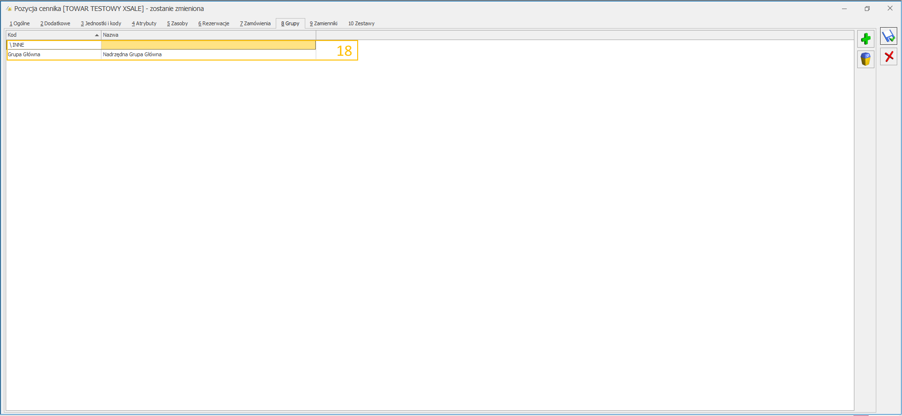Sort the list by the Kod column header

click(52, 35)
